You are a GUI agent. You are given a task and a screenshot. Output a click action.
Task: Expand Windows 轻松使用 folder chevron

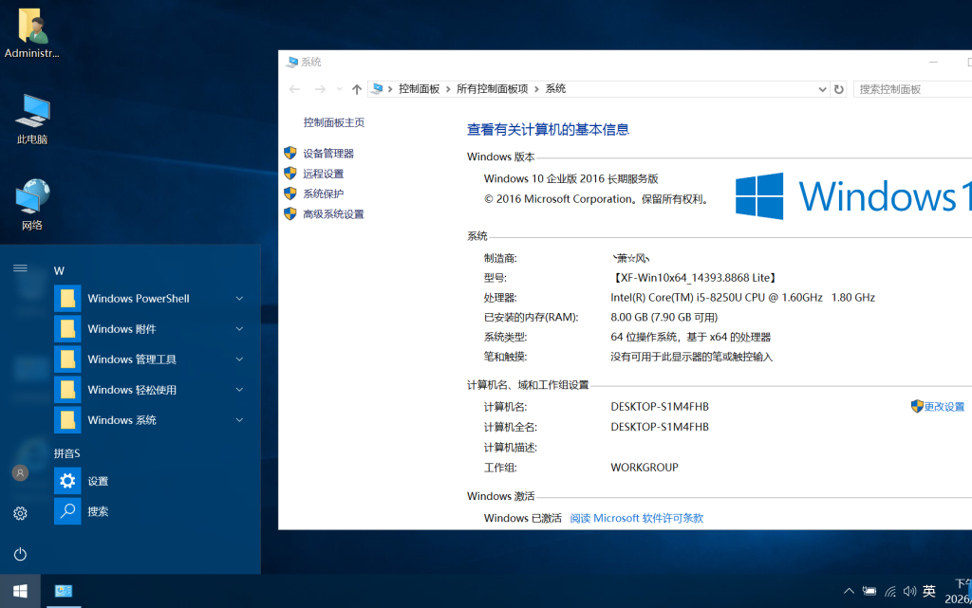pos(239,390)
